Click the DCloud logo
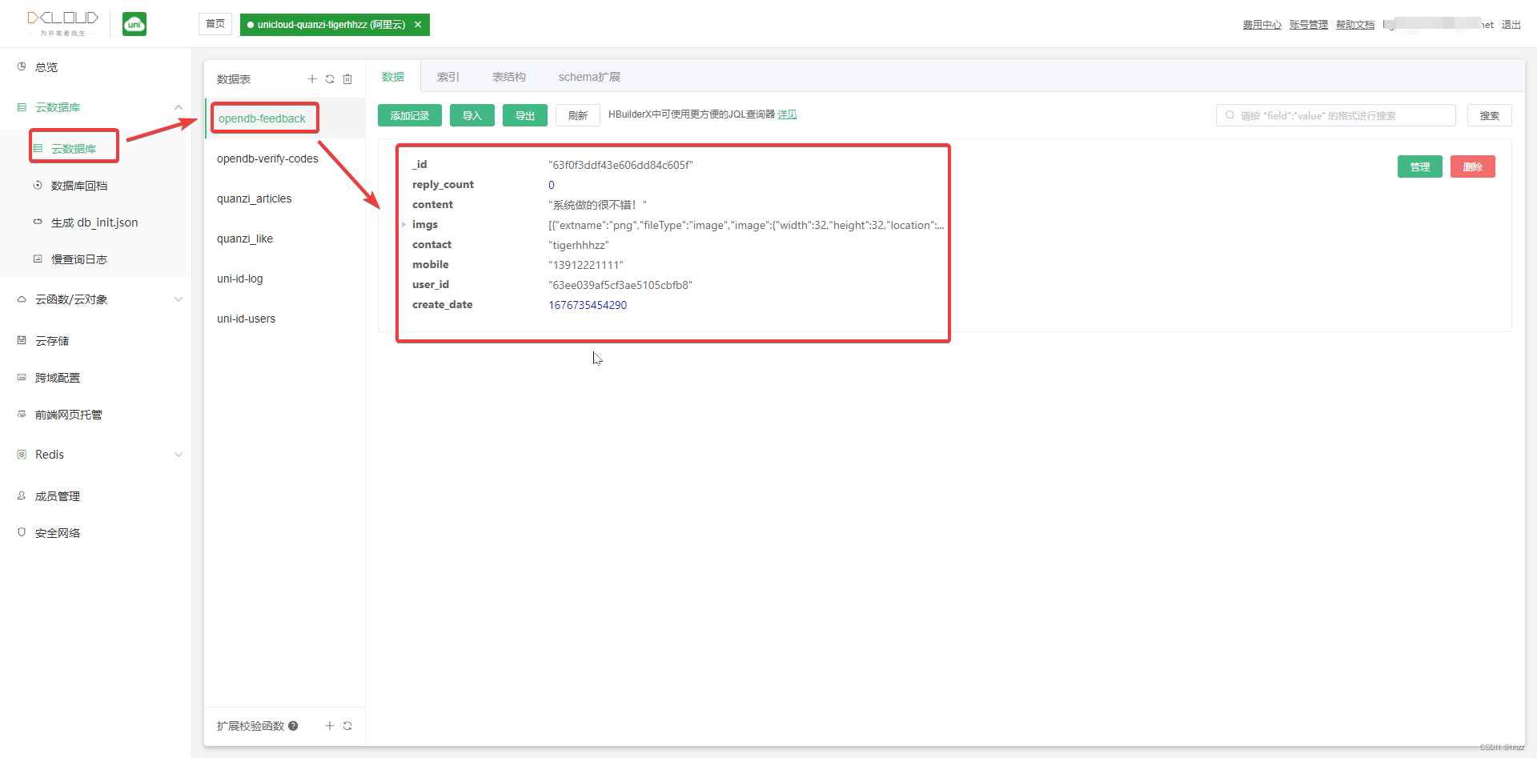 click(x=62, y=23)
